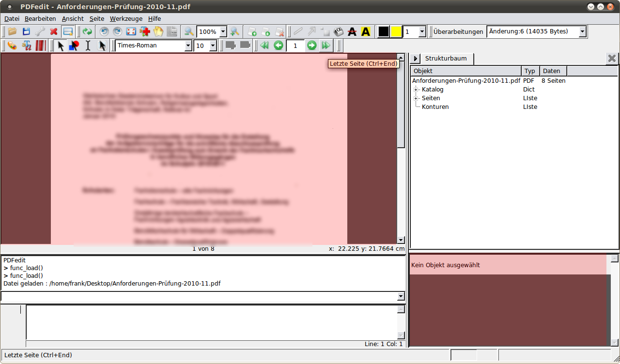Click the yellow highlight text icon
The width and height of the screenshot is (620, 364).
(x=366, y=31)
